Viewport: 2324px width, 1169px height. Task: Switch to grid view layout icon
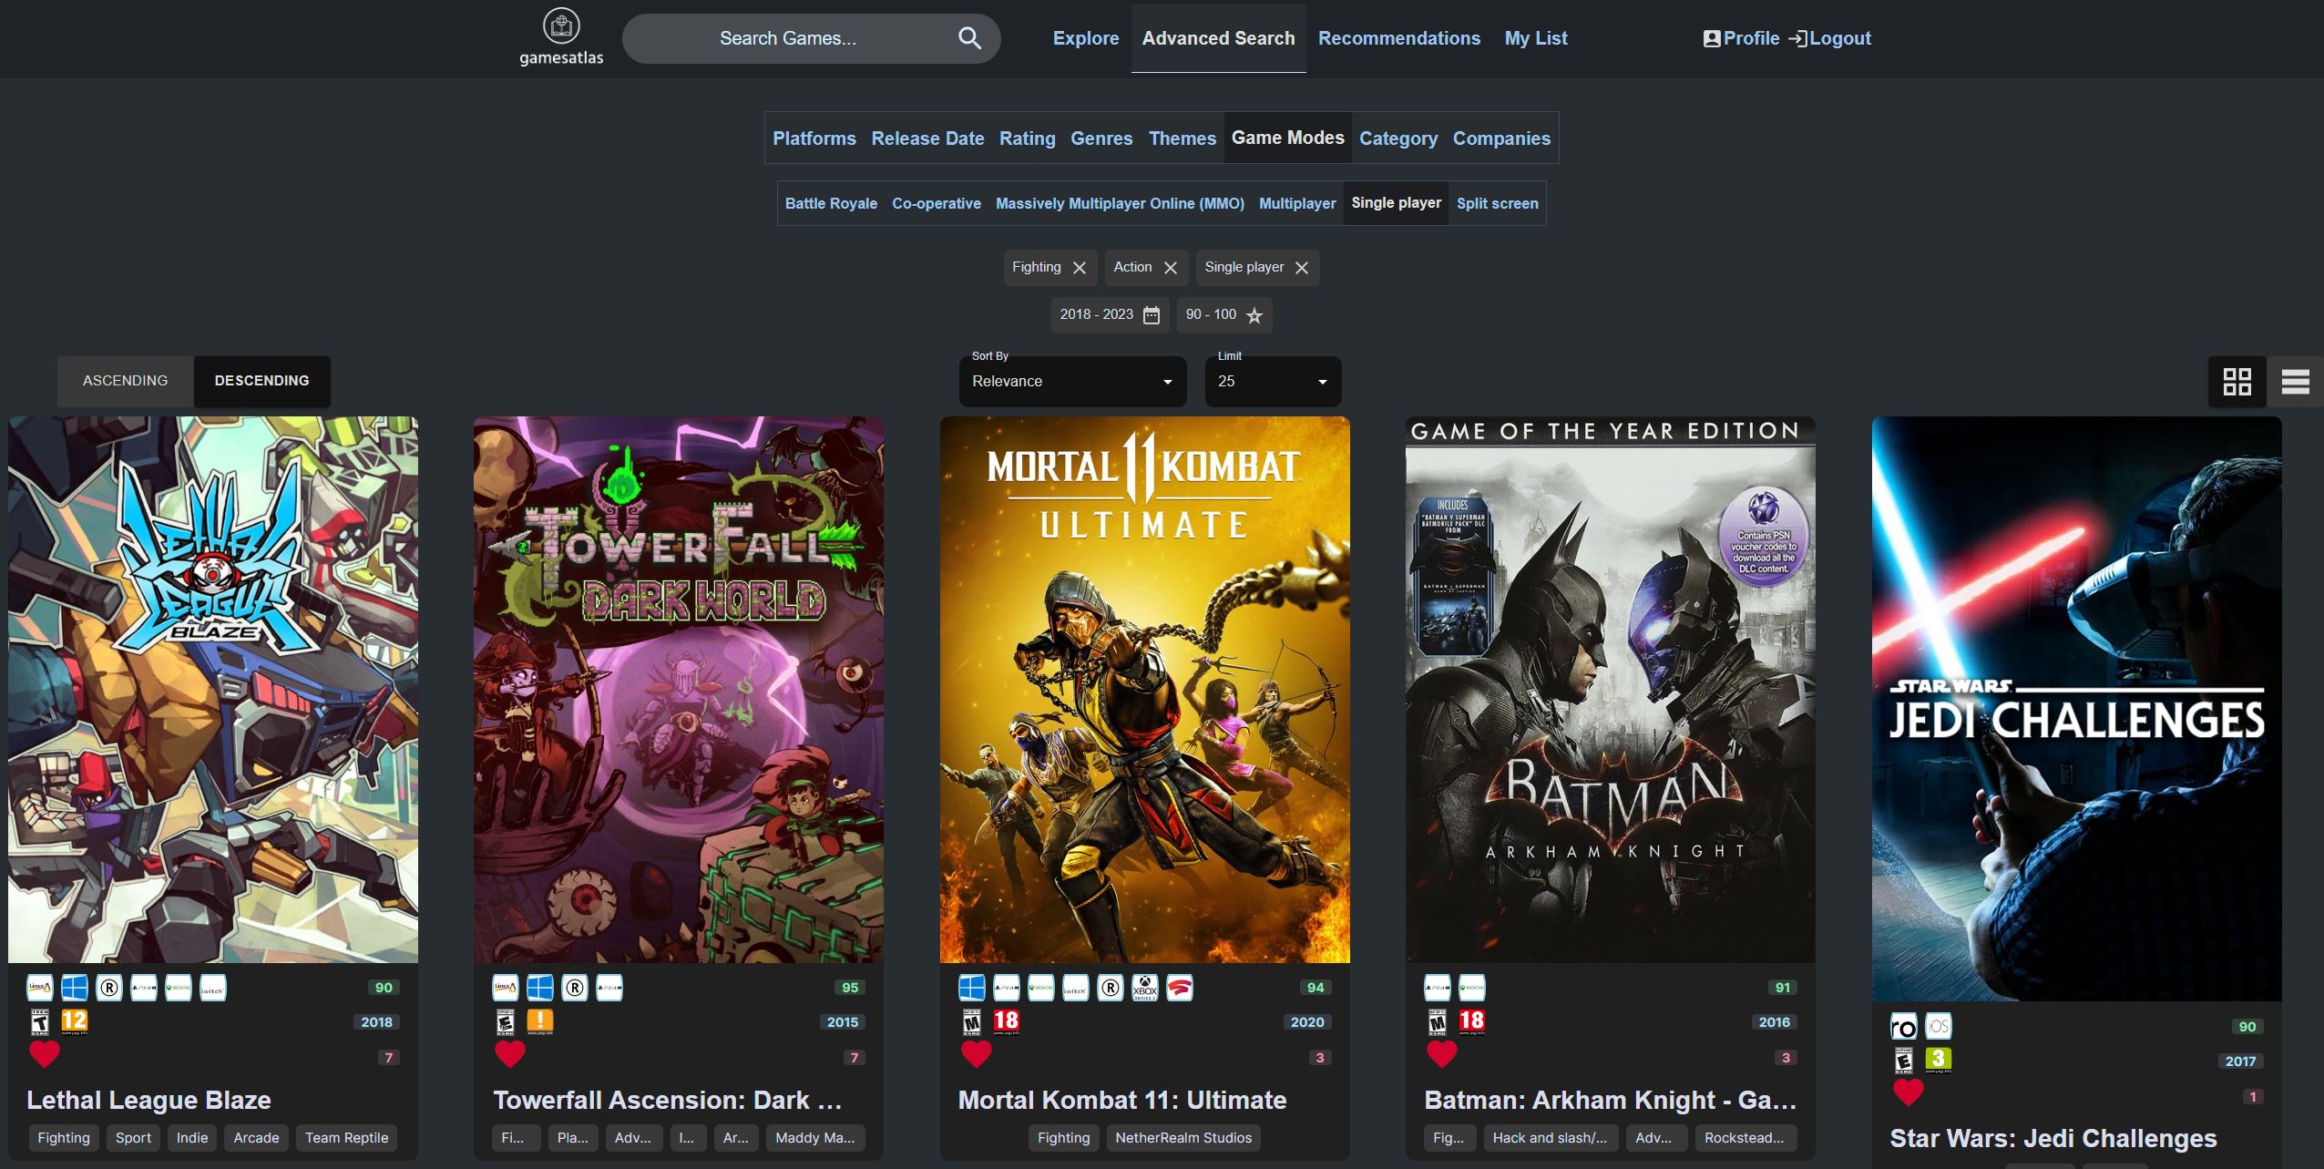point(2237,381)
